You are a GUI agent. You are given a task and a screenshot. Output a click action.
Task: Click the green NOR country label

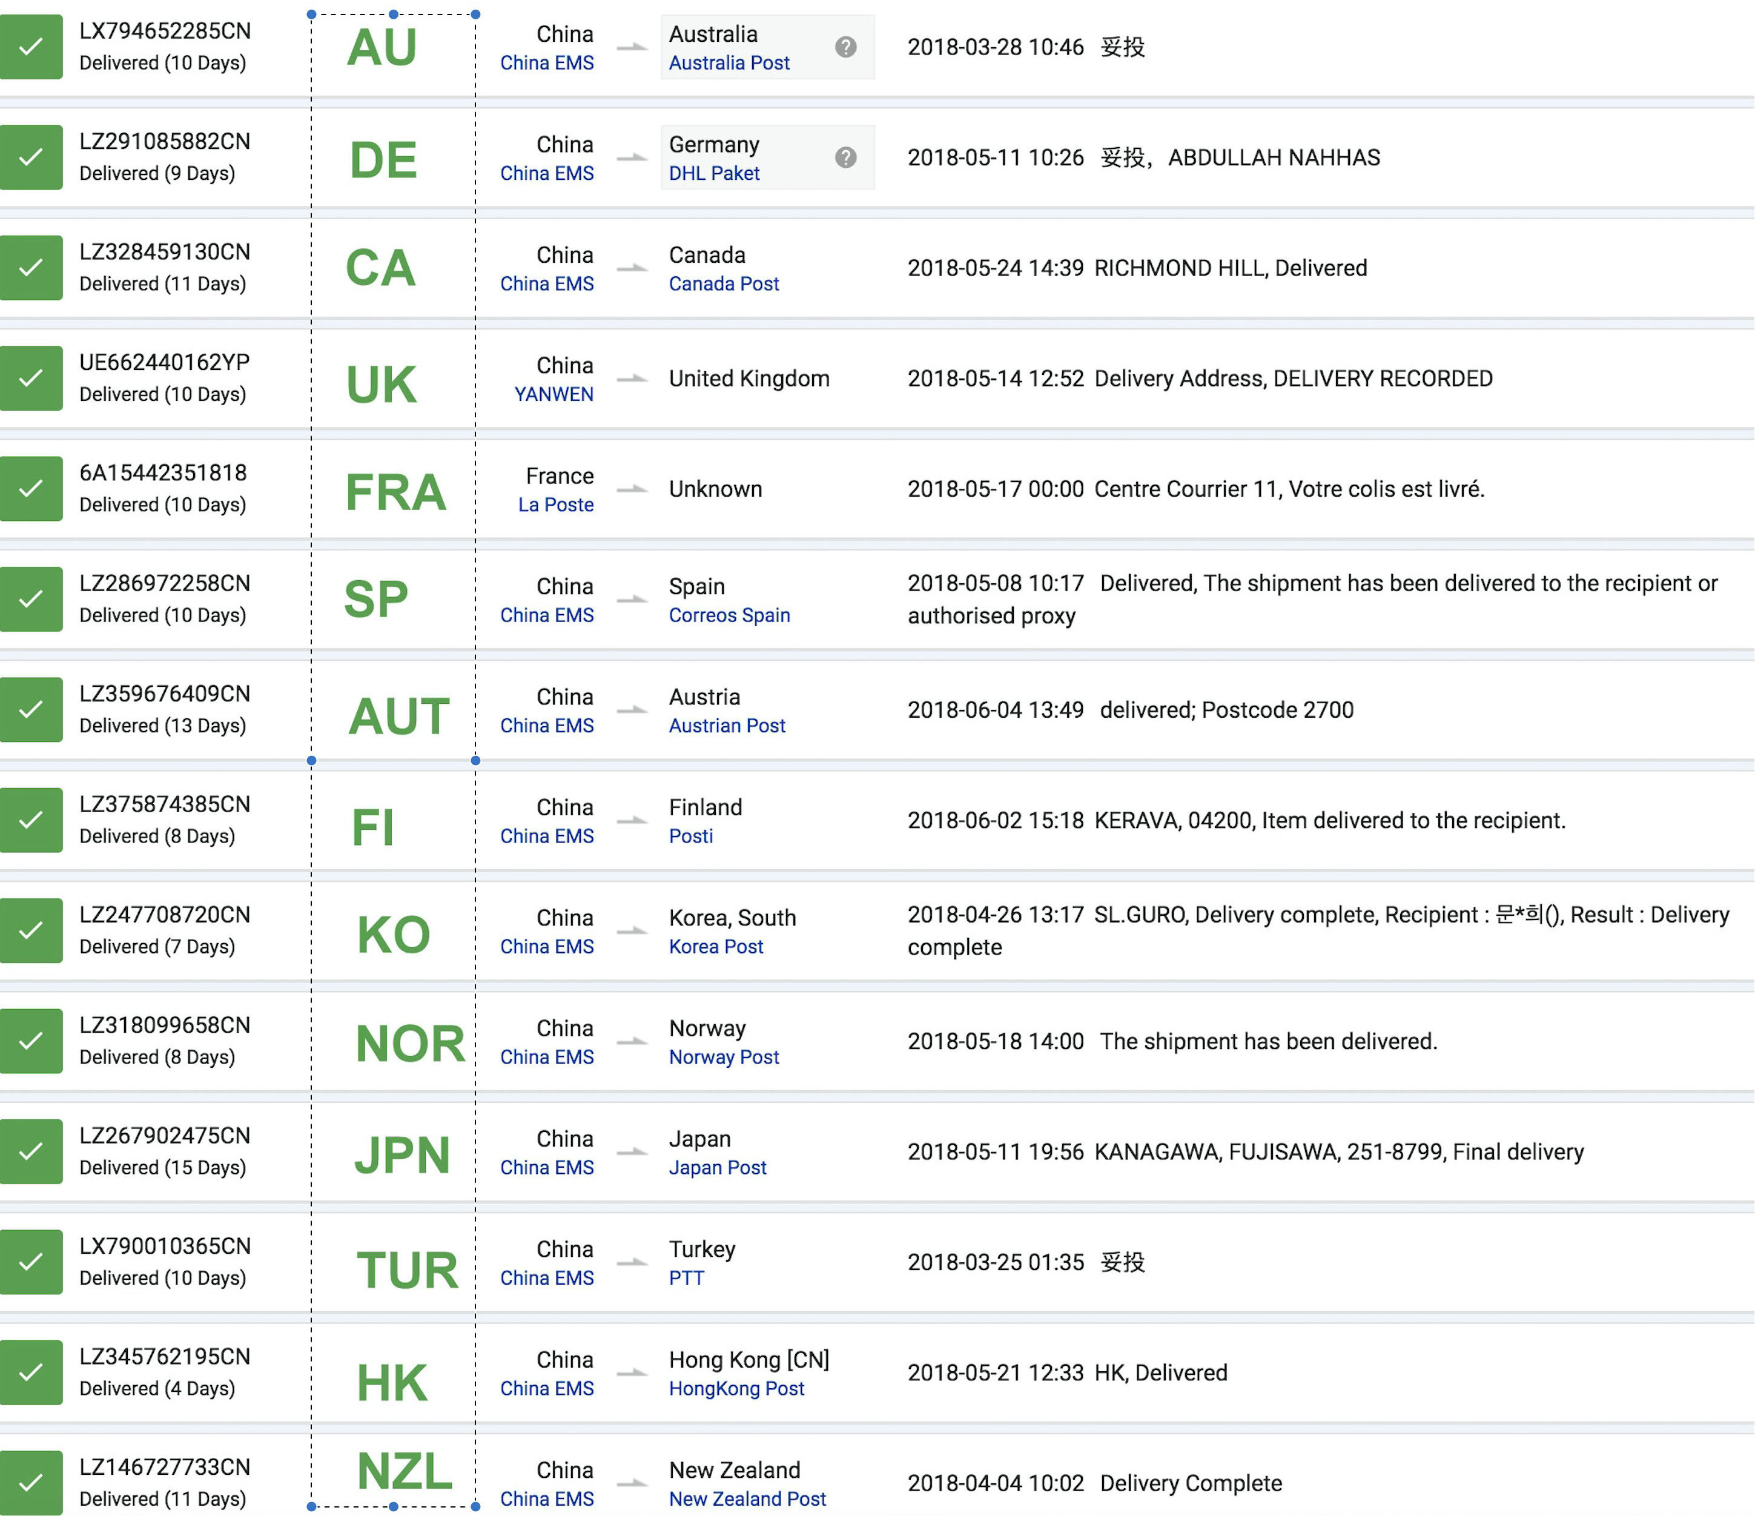pos(410,1044)
